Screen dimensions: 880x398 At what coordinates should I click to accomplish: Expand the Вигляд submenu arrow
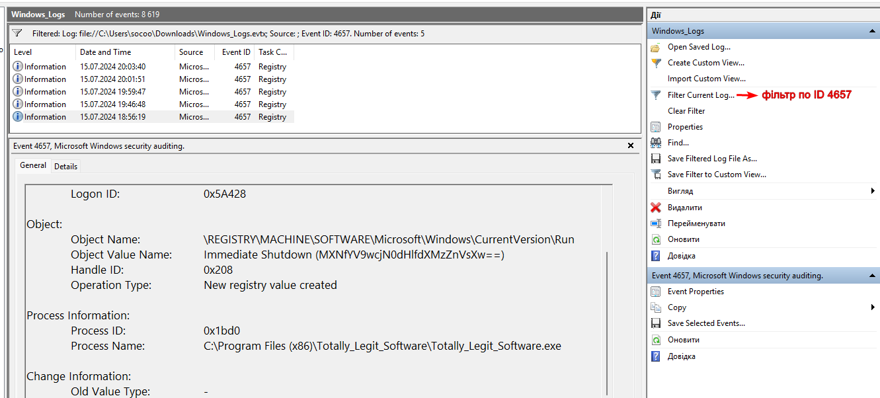coord(873,191)
